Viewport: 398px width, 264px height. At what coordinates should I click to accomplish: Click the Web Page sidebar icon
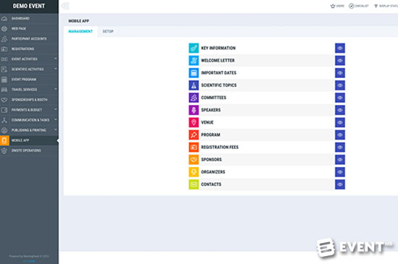4,29
